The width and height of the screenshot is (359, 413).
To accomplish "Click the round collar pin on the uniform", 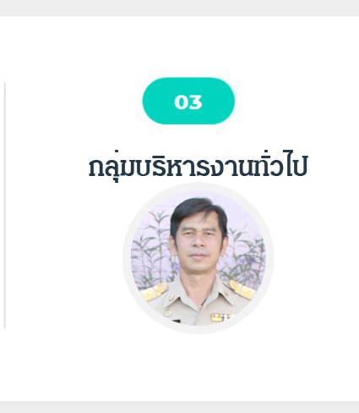I will coord(171,297).
